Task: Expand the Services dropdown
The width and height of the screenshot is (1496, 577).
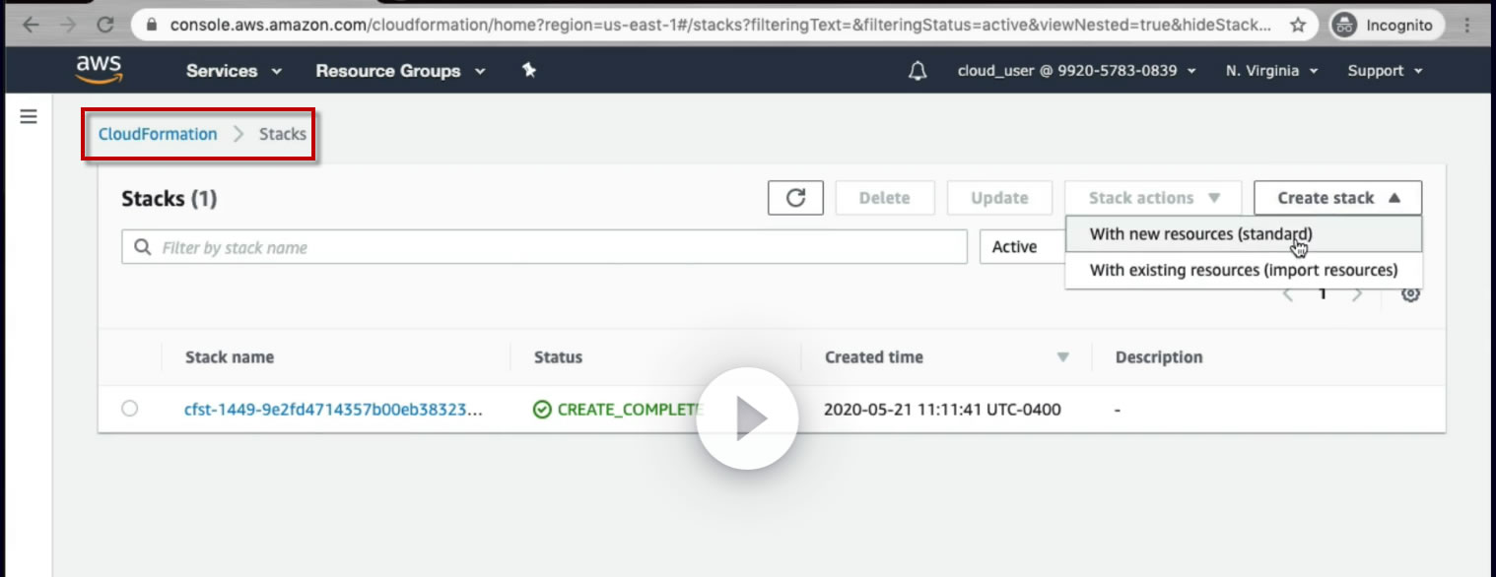Action: pyautogui.click(x=234, y=71)
